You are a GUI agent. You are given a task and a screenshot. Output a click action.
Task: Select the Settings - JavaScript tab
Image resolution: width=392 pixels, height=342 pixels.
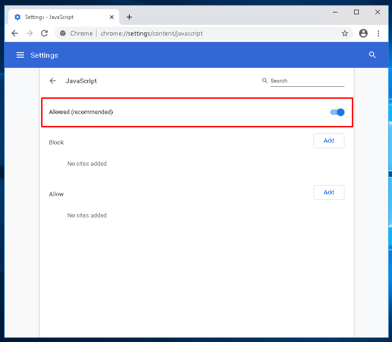click(64, 17)
